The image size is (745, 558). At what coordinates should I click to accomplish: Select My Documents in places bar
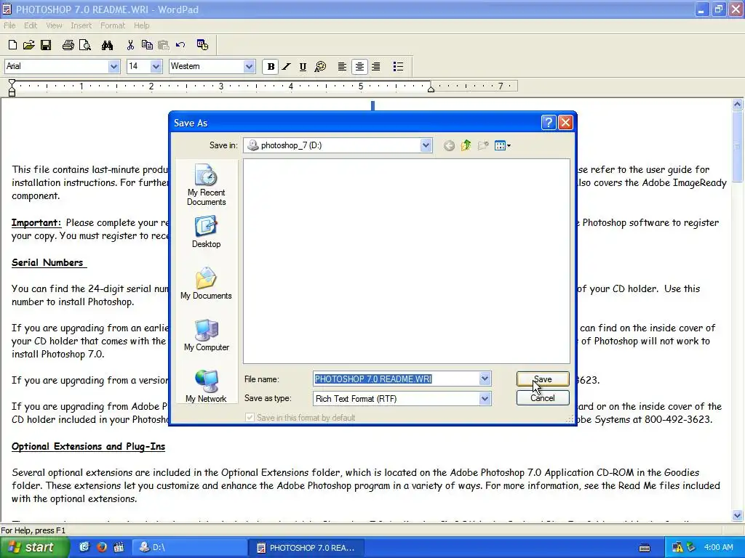[206, 283]
